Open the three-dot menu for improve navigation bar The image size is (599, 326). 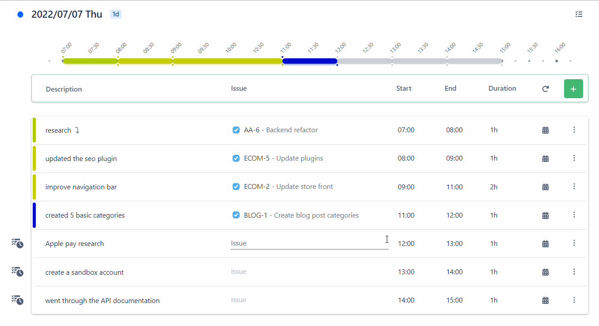pyautogui.click(x=574, y=186)
